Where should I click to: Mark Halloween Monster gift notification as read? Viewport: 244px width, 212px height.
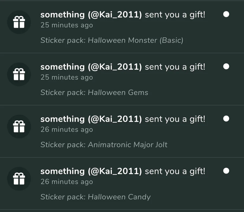tap(226, 14)
